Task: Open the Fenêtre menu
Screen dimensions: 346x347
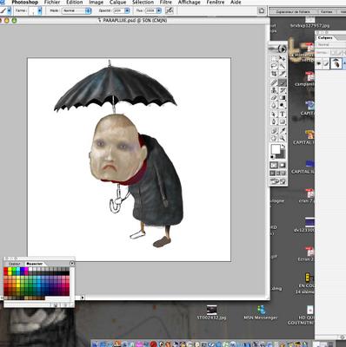Action: 216,3
